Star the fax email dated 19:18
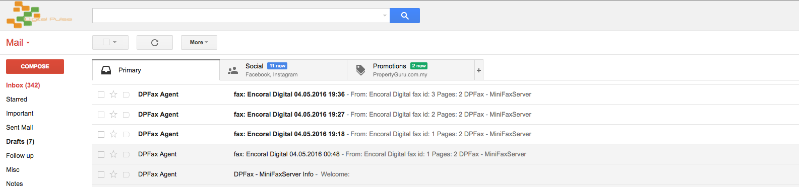Screen dimensions: 799x187 point(113,134)
